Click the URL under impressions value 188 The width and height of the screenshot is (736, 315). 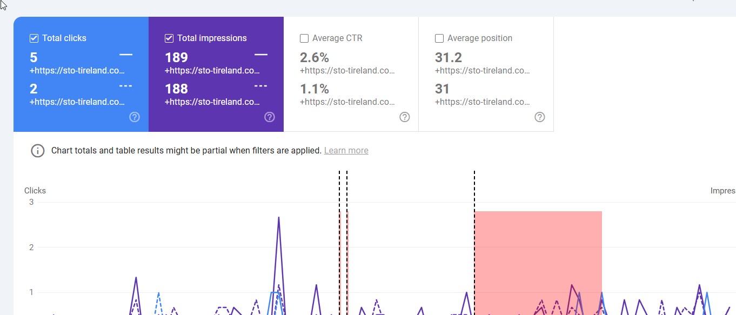(x=212, y=102)
